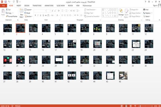Switch to Normal view in status bar
This screenshot has width=161, height=107.
122,106
